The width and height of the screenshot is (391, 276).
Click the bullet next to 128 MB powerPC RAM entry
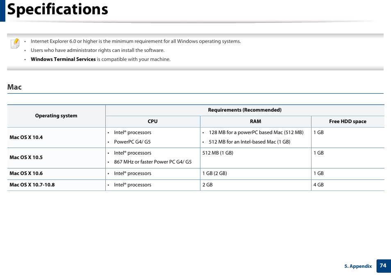204,132
